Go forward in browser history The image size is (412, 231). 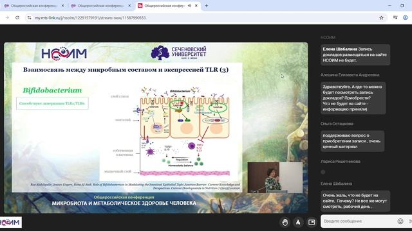7,18
